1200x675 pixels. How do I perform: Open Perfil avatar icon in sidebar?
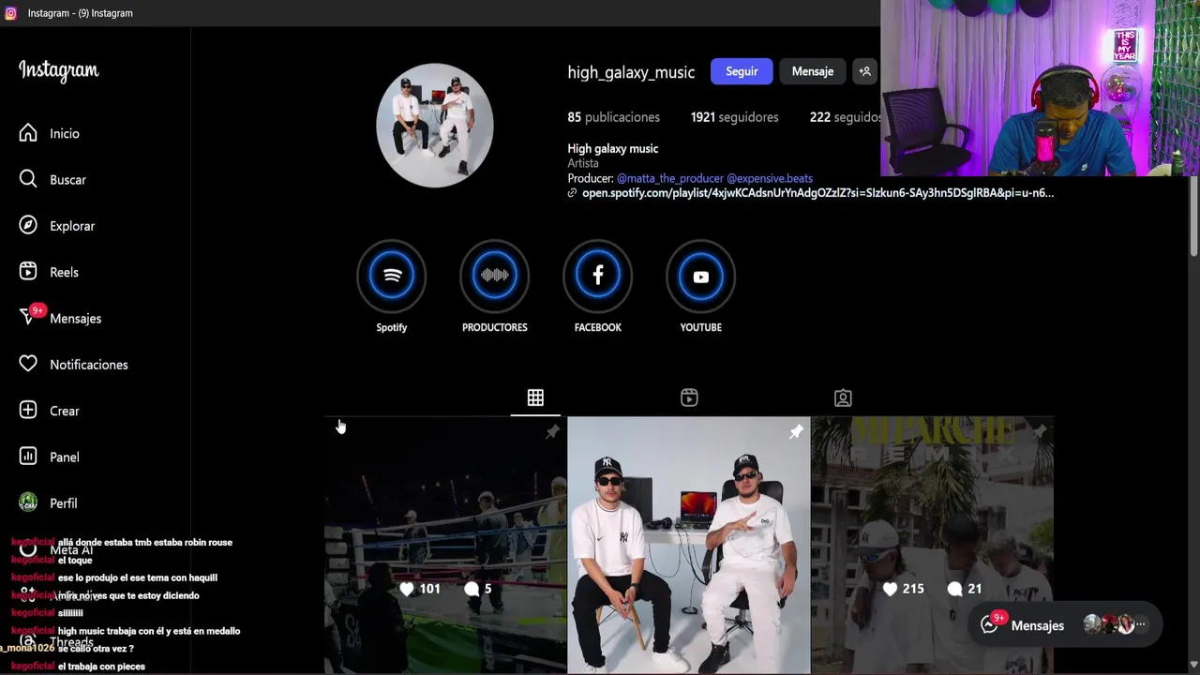[28, 502]
